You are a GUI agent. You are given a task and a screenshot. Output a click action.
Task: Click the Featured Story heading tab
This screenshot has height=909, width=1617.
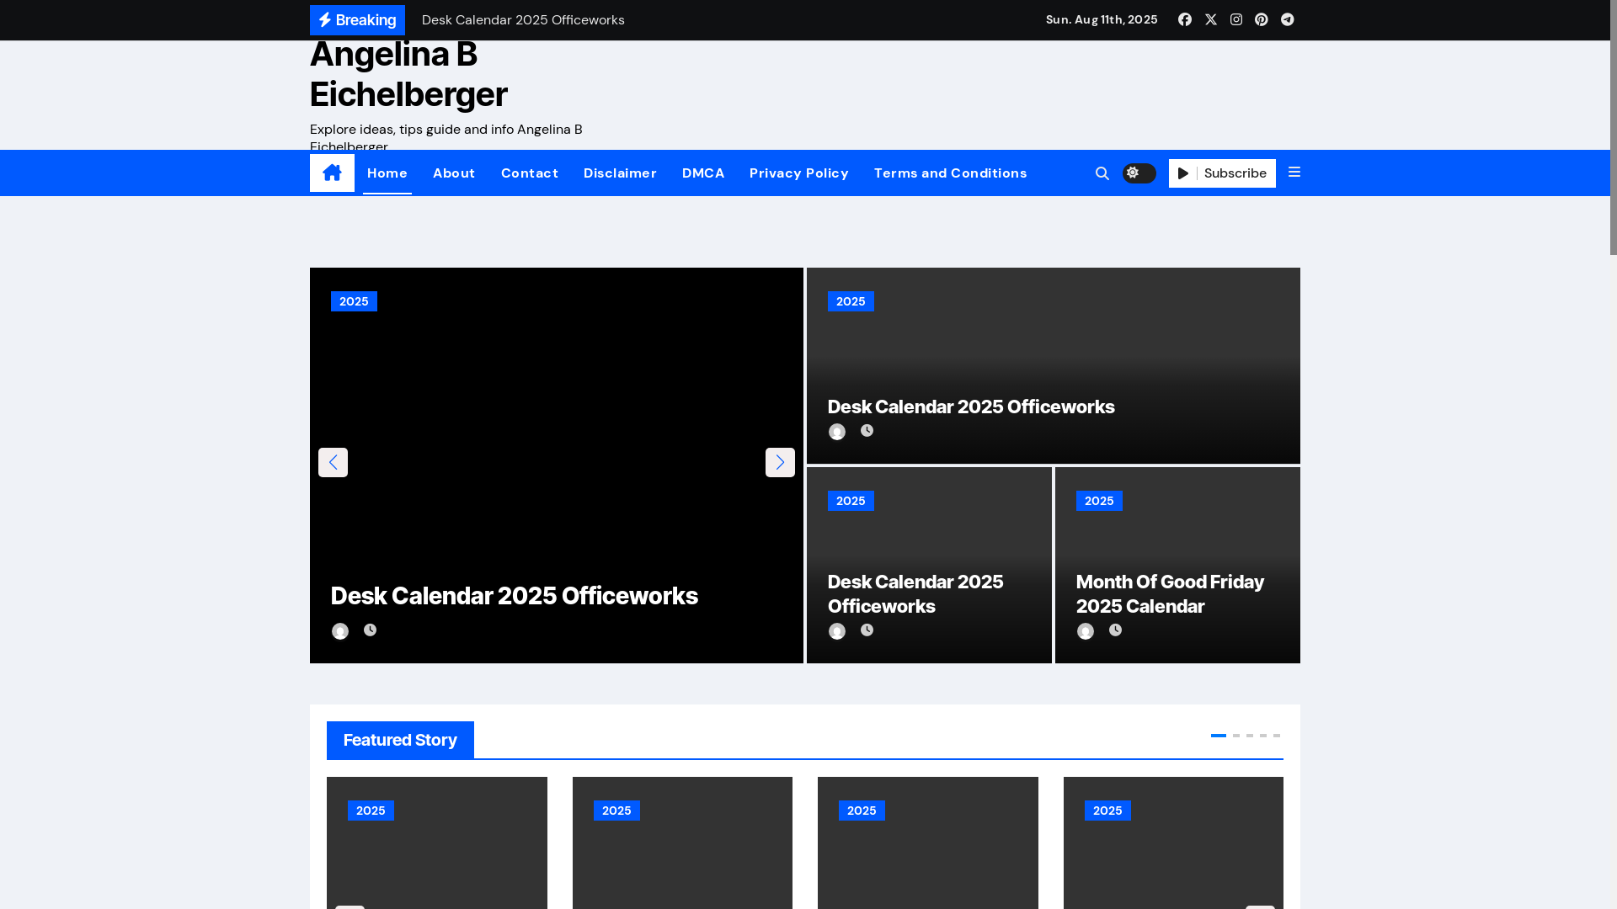click(x=400, y=740)
